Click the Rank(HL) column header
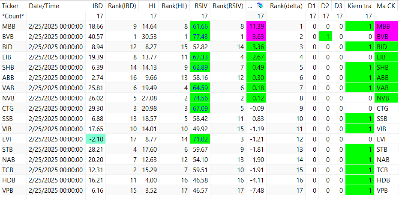 174,6
